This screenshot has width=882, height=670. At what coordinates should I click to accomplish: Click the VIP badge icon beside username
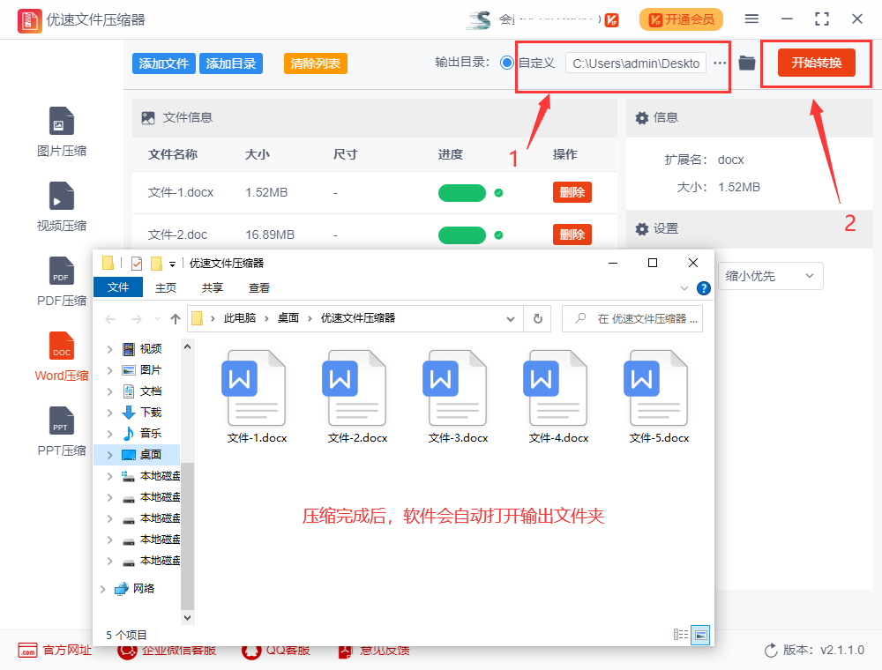point(611,19)
